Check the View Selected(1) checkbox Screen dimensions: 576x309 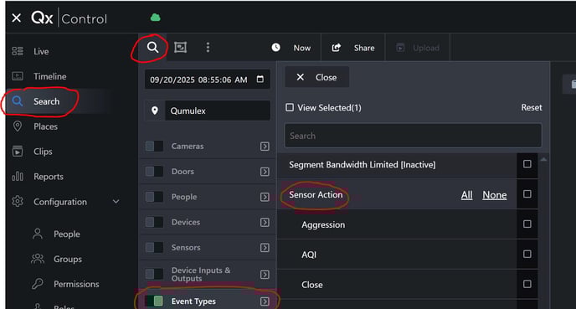(290, 107)
